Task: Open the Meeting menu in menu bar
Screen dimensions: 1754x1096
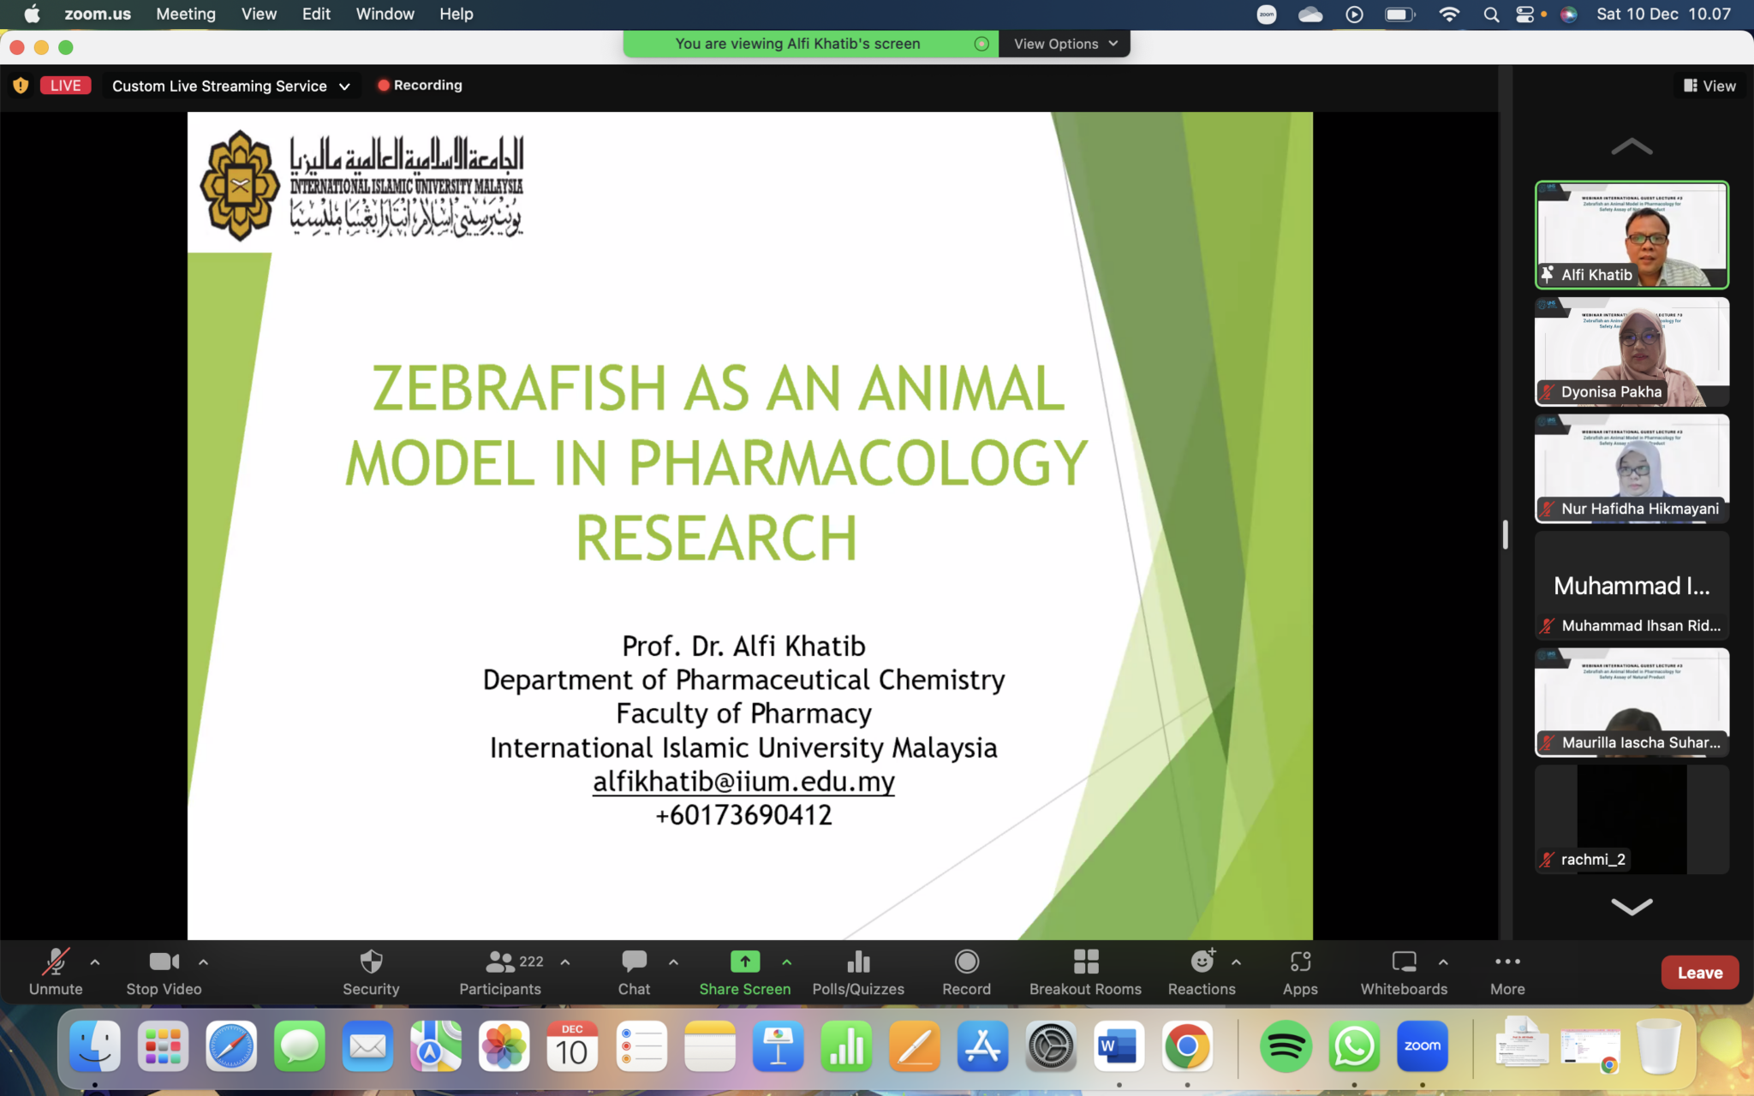Action: coord(185,14)
